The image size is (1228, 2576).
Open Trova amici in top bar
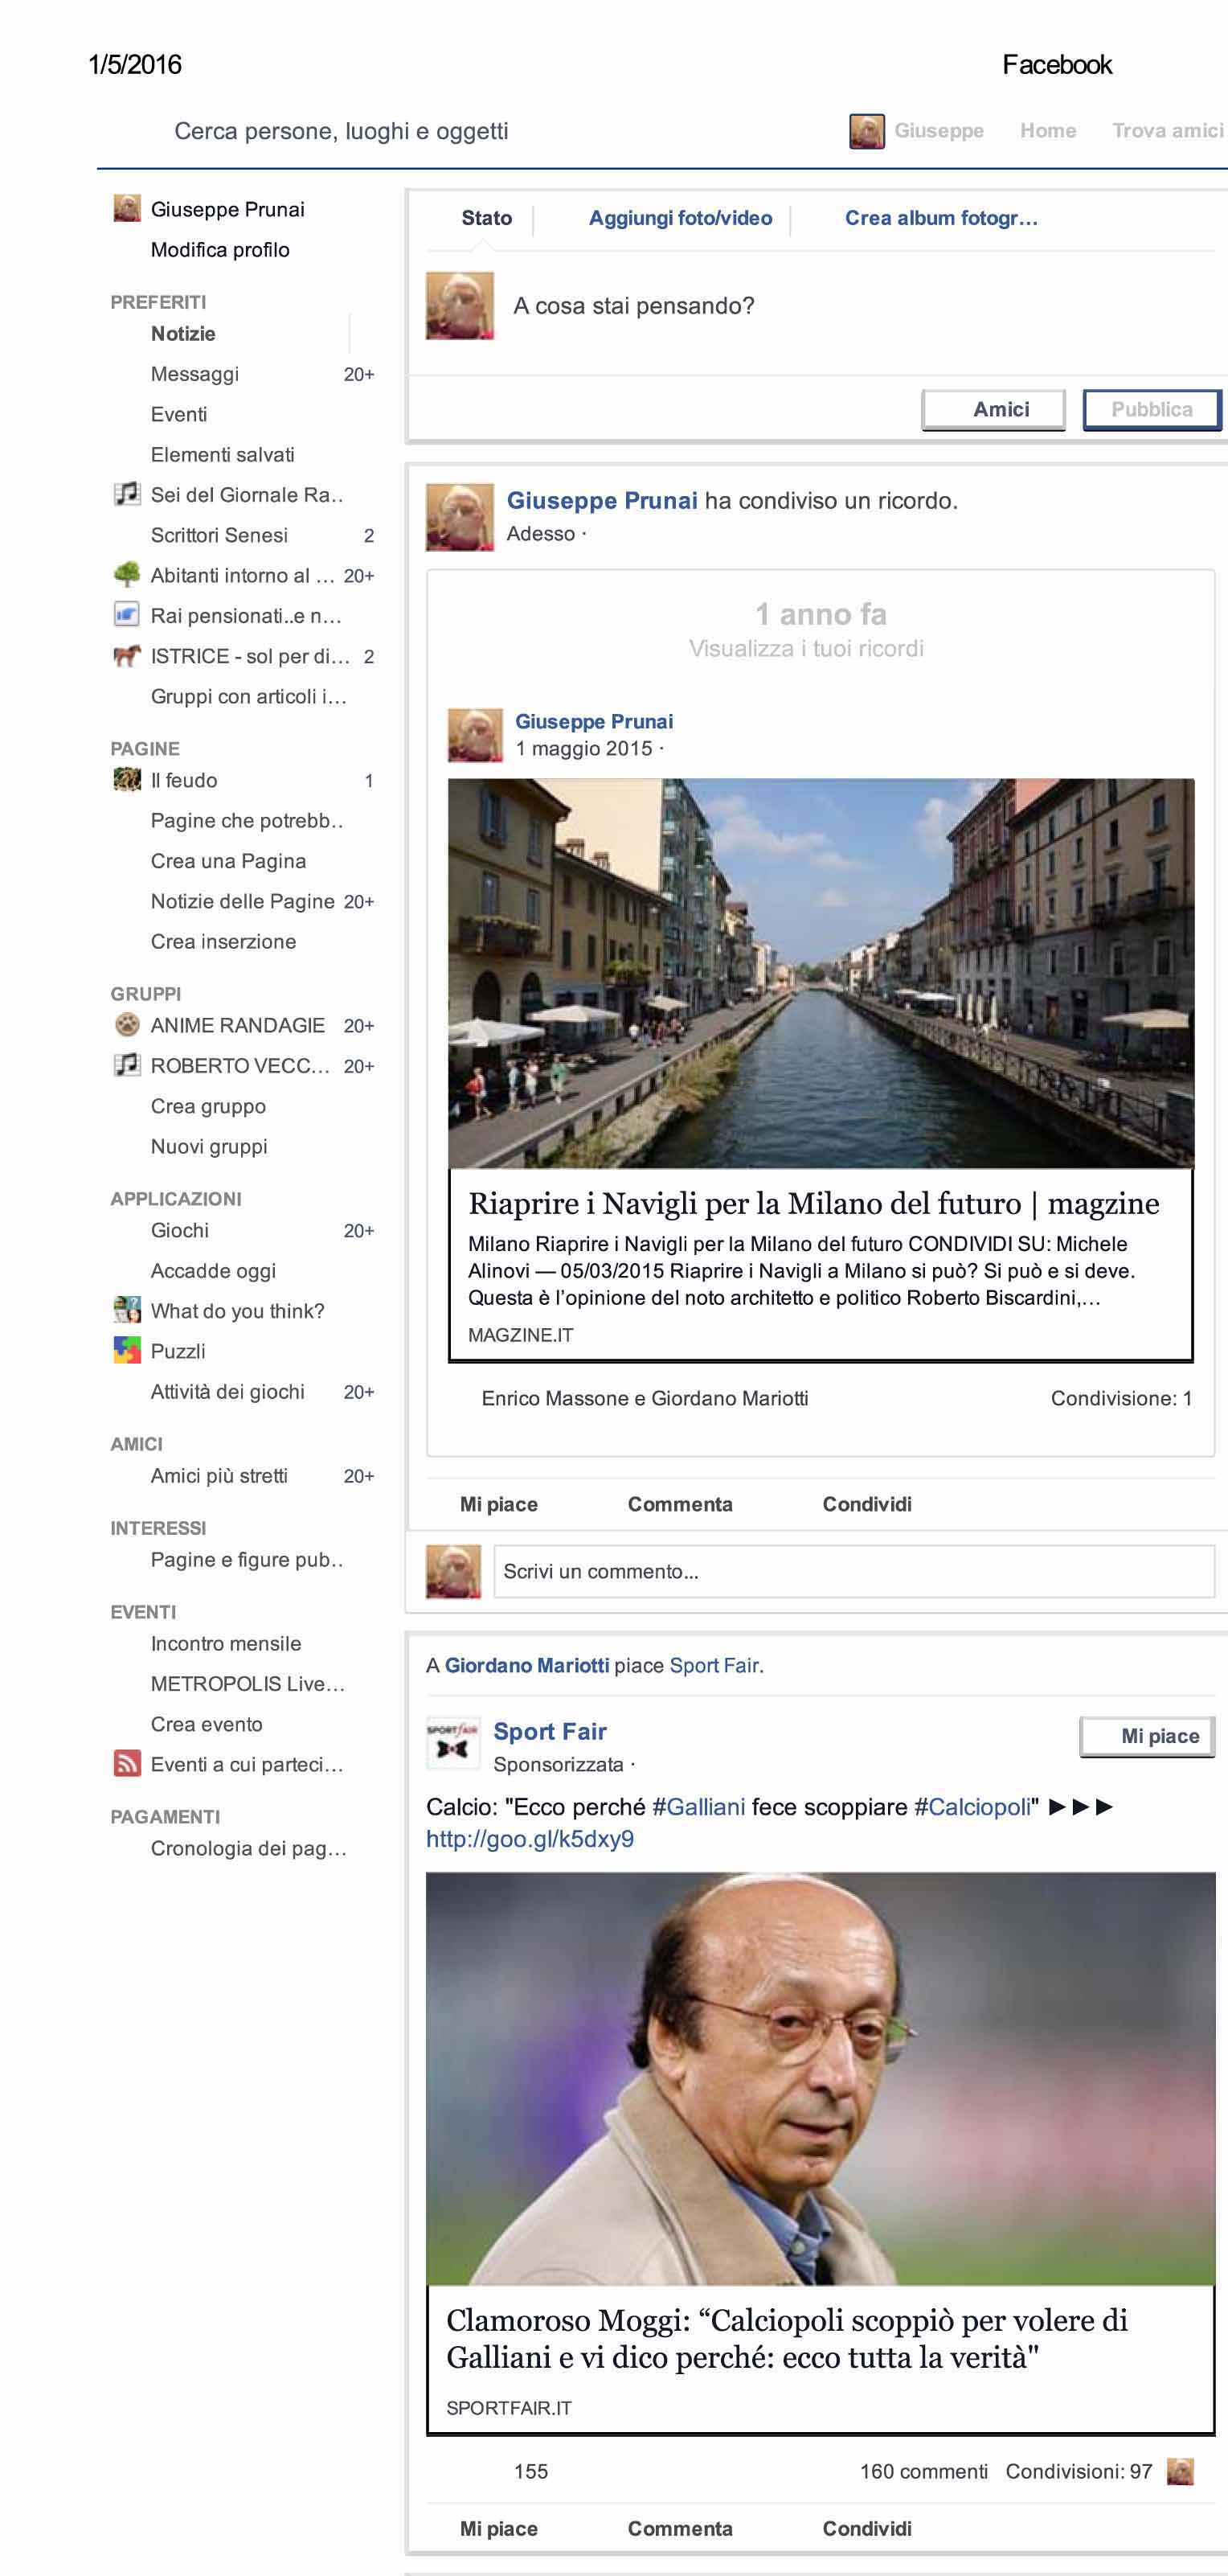pos(1168,131)
